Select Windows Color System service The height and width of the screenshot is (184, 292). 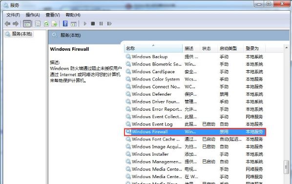(195, 79)
